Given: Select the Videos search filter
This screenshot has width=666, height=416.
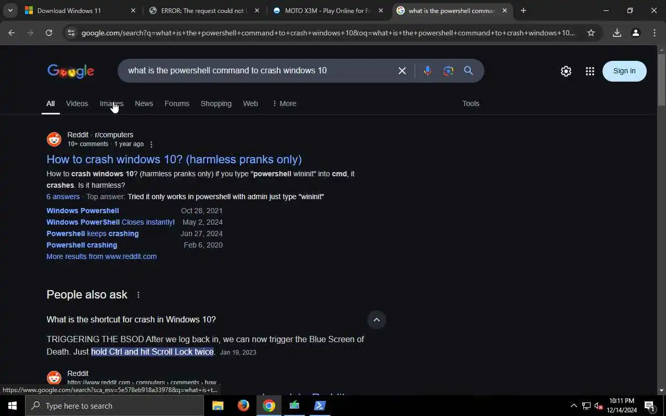Looking at the screenshot, I should 77,103.
